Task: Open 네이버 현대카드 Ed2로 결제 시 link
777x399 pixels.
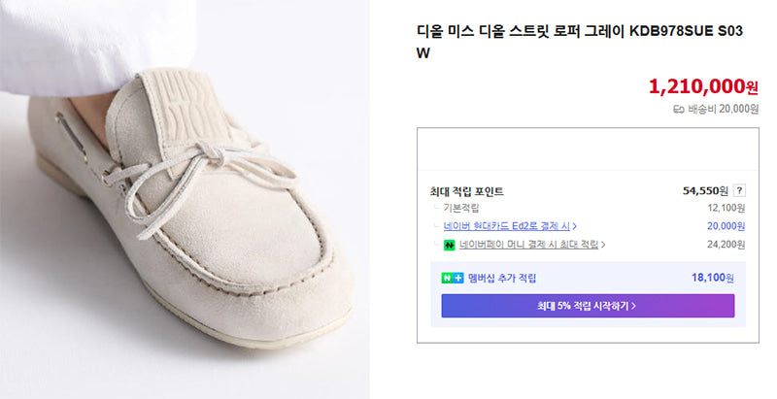Action: click(507, 226)
